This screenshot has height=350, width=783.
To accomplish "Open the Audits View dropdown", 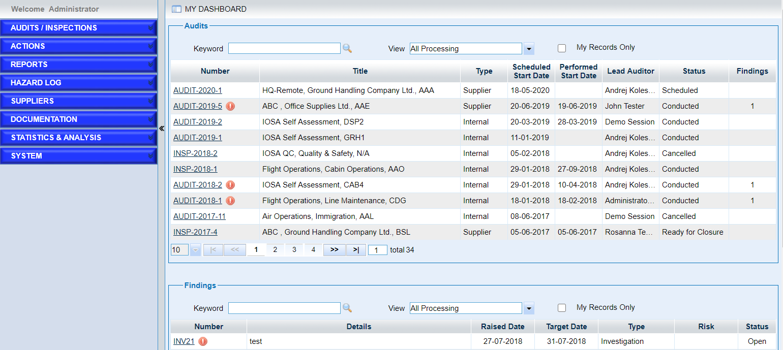I will click(x=529, y=49).
